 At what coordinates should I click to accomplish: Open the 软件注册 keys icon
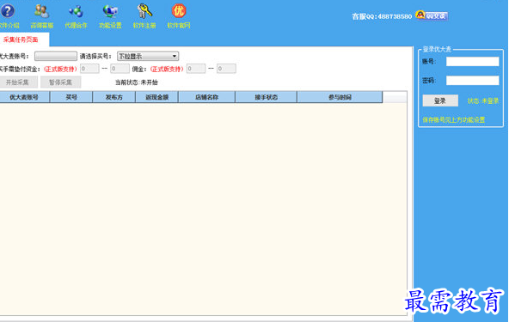pyautogui.click(x=144, y=10)
